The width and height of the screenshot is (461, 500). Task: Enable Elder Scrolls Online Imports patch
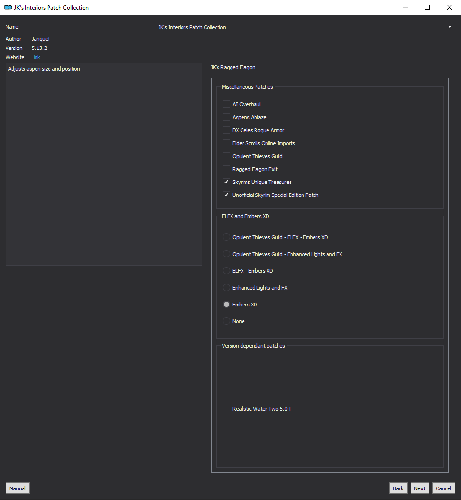pyautogui.click(x=226, y=143)
